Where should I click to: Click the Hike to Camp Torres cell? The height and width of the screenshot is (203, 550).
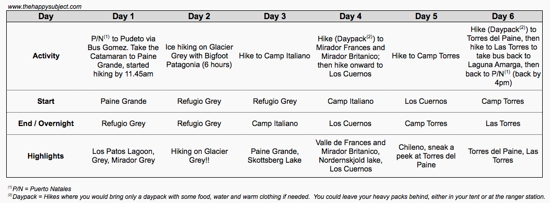coord(426,56)
